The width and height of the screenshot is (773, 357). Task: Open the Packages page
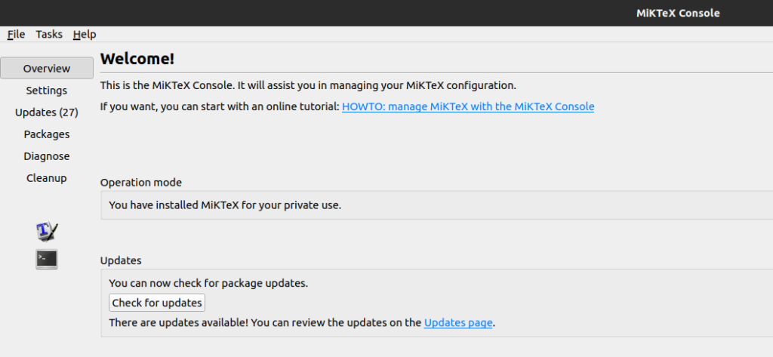pyautogui.click(x=47, y=134)
